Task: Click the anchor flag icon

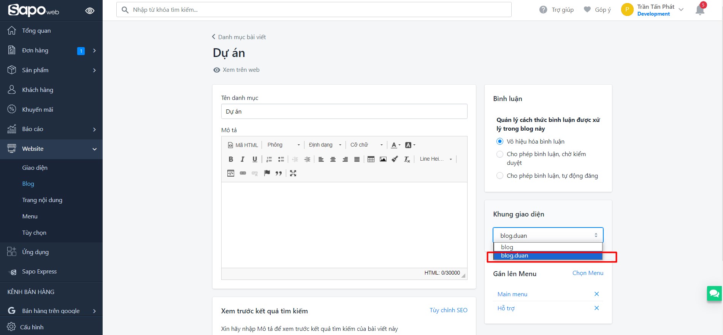Action: (x=267, y=173)
